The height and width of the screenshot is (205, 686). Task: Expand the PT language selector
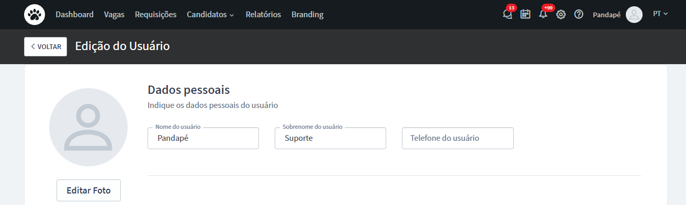click(660, 14)
